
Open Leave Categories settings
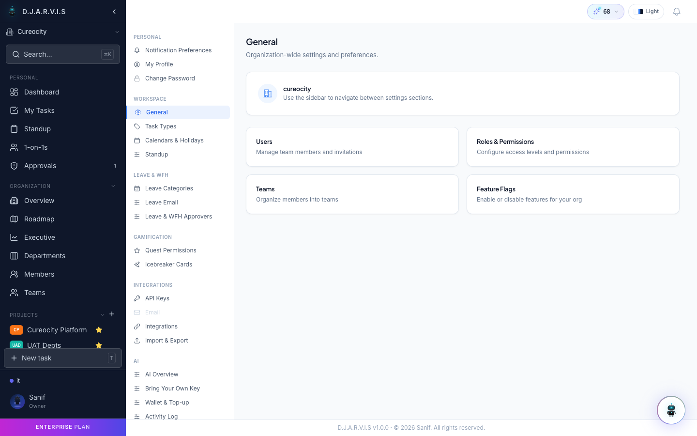pos(178,188)
